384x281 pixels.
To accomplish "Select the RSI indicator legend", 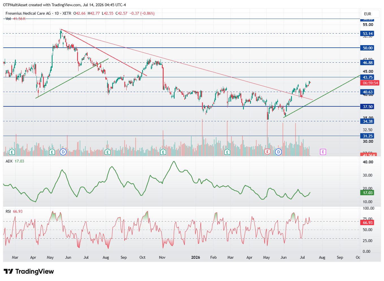I will coord(8,211).
